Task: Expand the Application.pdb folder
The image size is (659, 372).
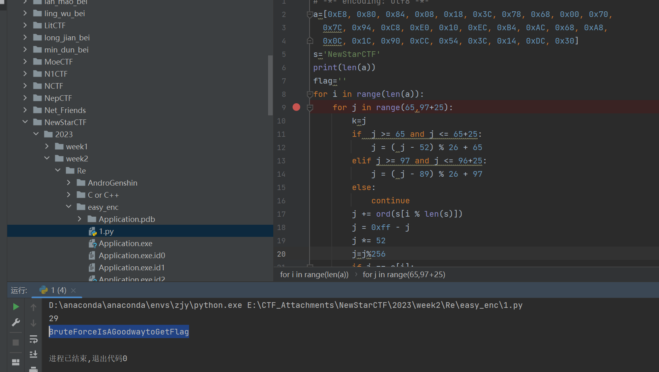Action: click(x=79, y=219)
